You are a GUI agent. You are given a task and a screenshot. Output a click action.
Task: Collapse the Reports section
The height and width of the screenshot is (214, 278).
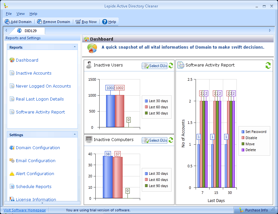tap(75, 47)
